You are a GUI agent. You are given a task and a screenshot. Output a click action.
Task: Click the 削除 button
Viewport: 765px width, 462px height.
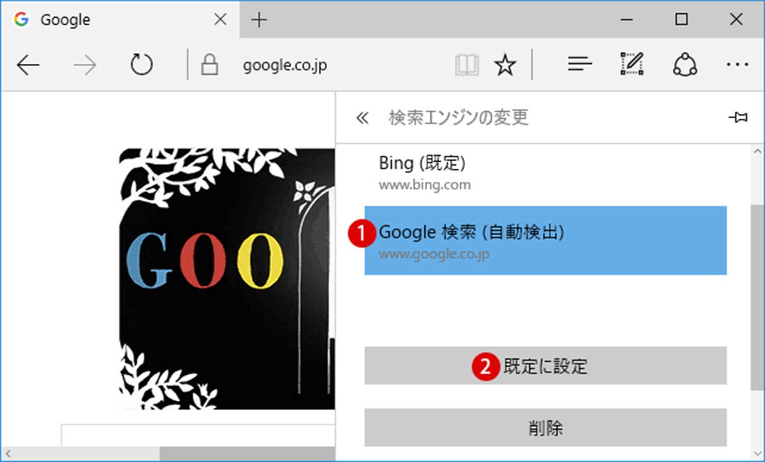pyautogui.click(x=545, y=428)
